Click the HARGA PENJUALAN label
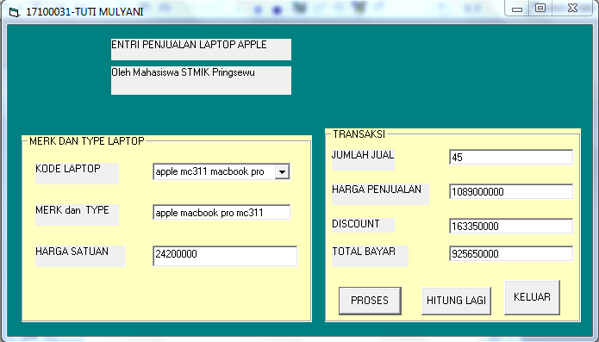The height and width of the screenshot is (342, 599). (x=380, y=194)
